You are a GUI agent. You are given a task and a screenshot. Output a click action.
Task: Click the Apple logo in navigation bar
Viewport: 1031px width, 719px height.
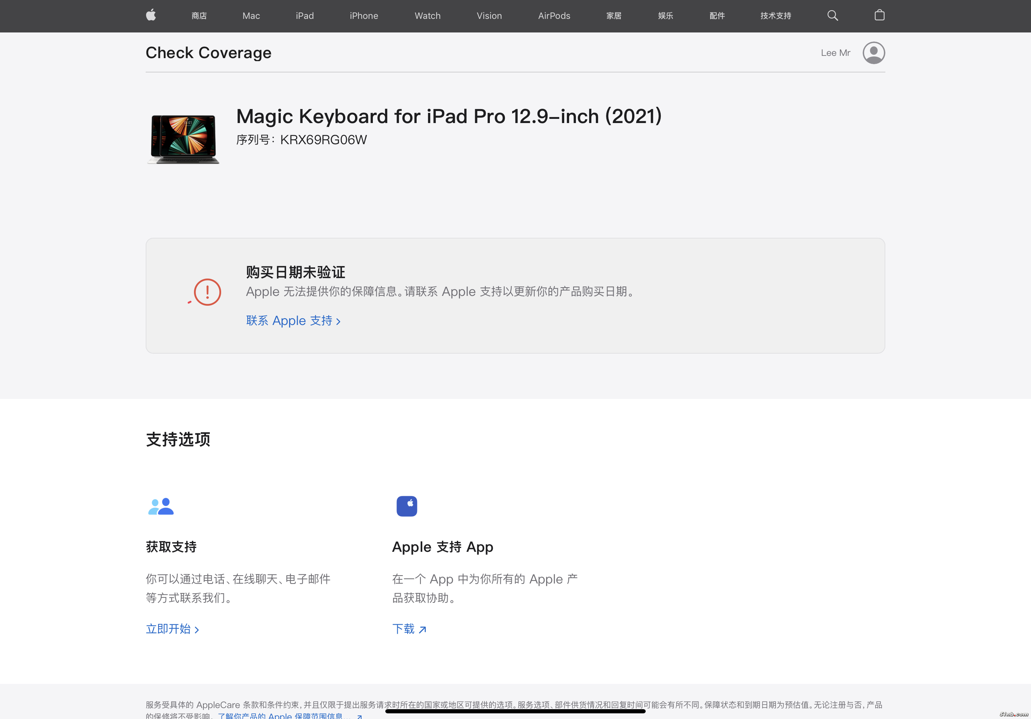(x=151, y=15)
